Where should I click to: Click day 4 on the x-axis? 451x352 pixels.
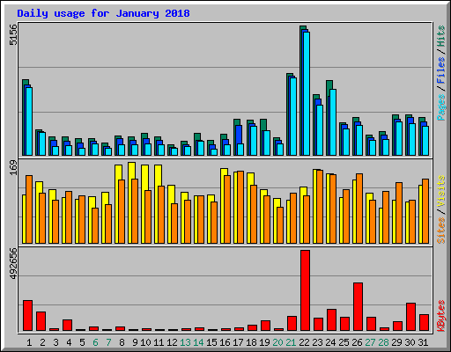[69, 342]
